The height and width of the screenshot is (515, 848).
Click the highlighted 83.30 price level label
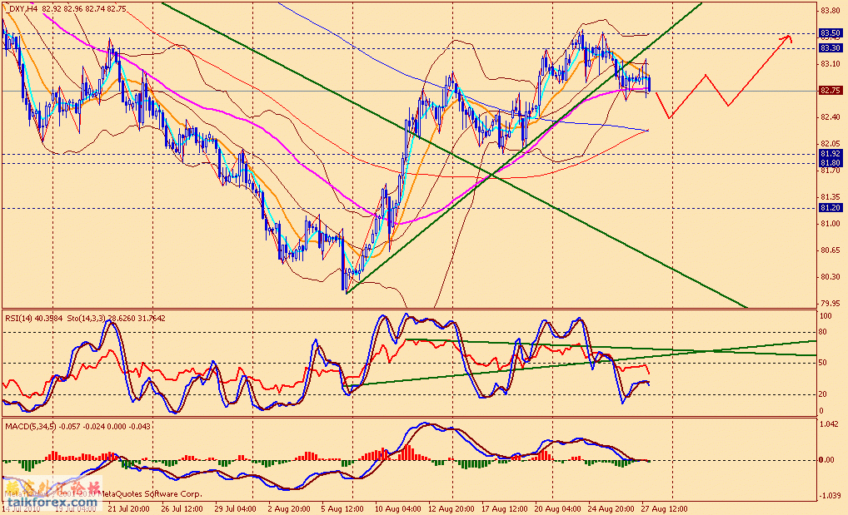[831, 48]
